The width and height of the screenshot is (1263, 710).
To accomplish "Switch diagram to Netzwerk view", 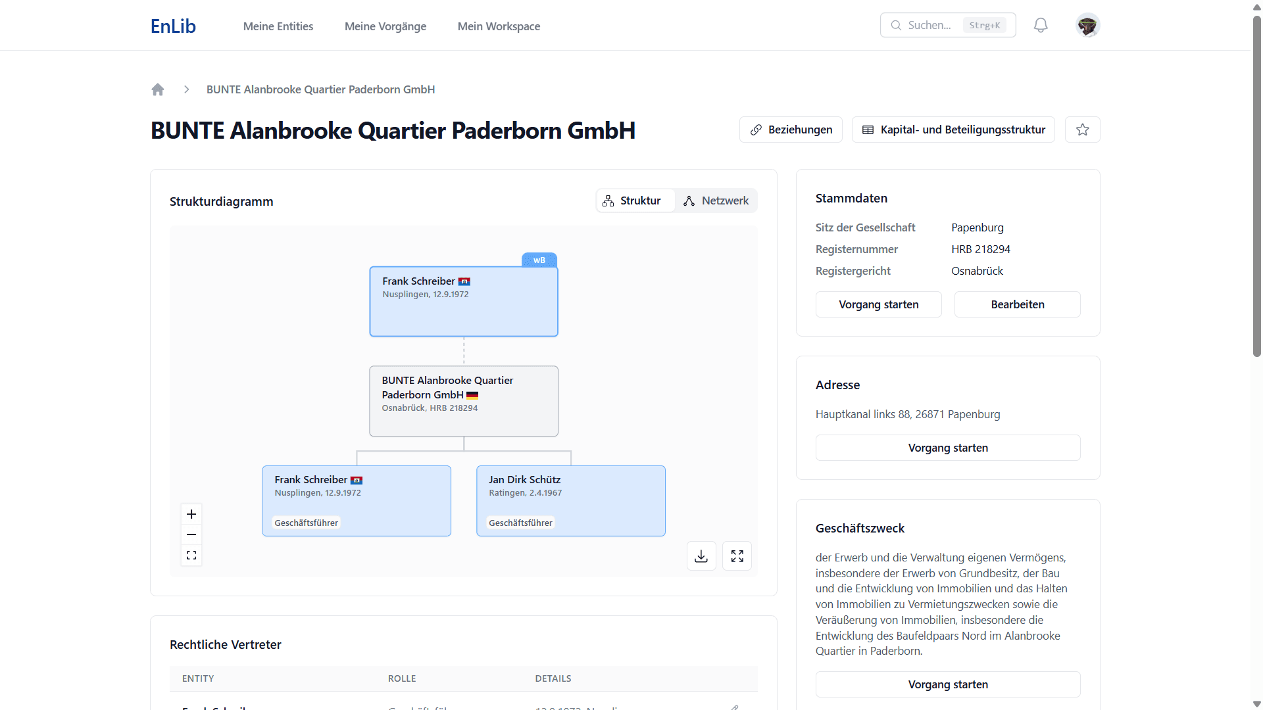I will tap(716, 201).
